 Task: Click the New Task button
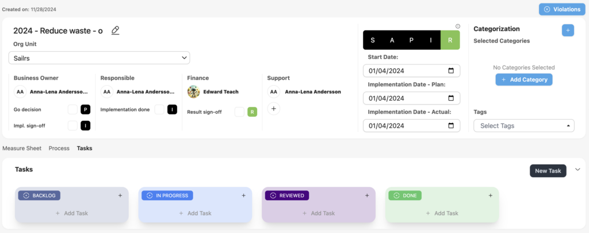pyautogui.click(x=548, y=170)
